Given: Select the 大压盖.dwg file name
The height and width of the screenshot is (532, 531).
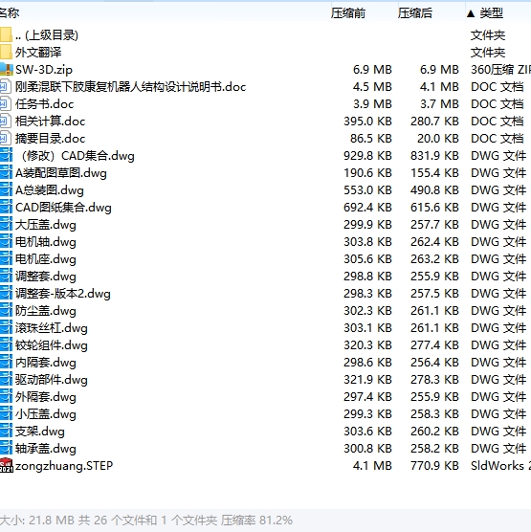Looking at the screenshot, I should [x=46, y=225].
